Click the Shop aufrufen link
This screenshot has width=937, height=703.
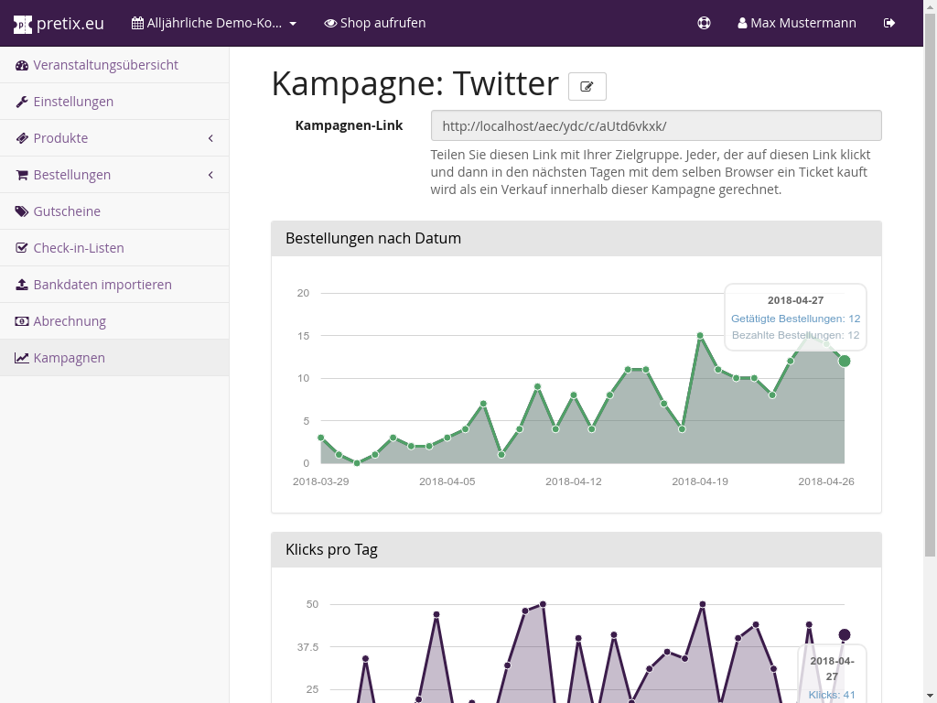pyautogui.click(x=375, y=23)
